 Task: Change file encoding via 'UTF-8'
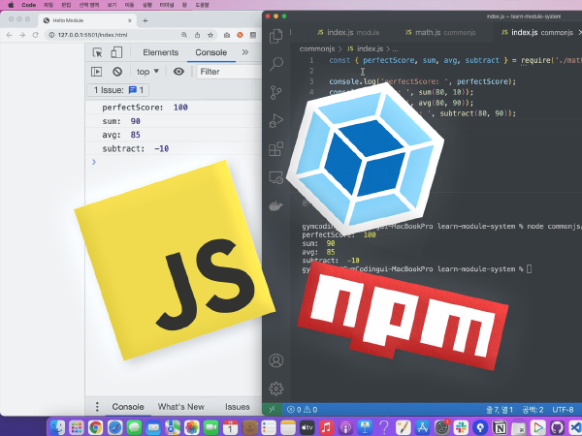[x=563, y=410]
